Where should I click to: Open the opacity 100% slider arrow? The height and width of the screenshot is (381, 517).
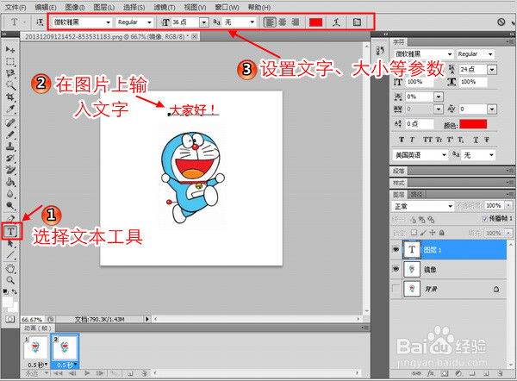pyautogui.click(x=508, y=205)
